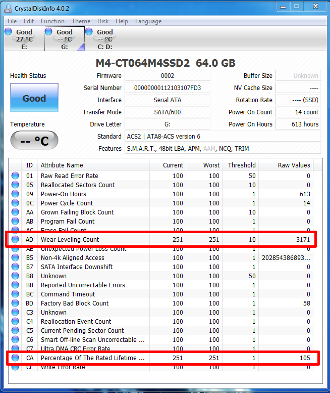Click the Features field listing TRIM
The image size is (330, 393).
pos(223,148)
